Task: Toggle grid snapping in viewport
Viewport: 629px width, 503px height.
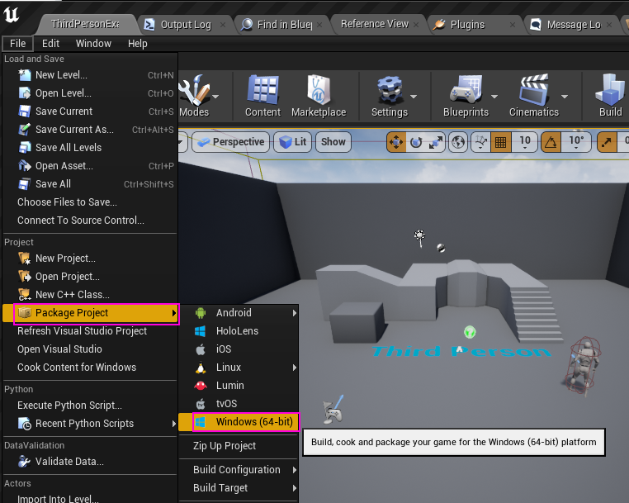Action: click(x=500, y=142)
